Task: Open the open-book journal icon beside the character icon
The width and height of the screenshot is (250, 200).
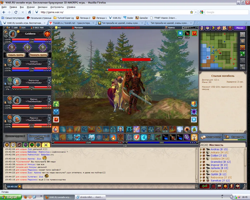Action: (x=207, y=28)
